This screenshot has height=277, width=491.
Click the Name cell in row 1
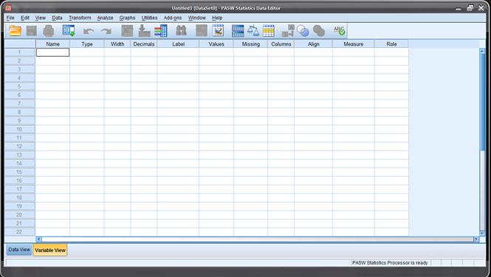click(x=52, y=52)
